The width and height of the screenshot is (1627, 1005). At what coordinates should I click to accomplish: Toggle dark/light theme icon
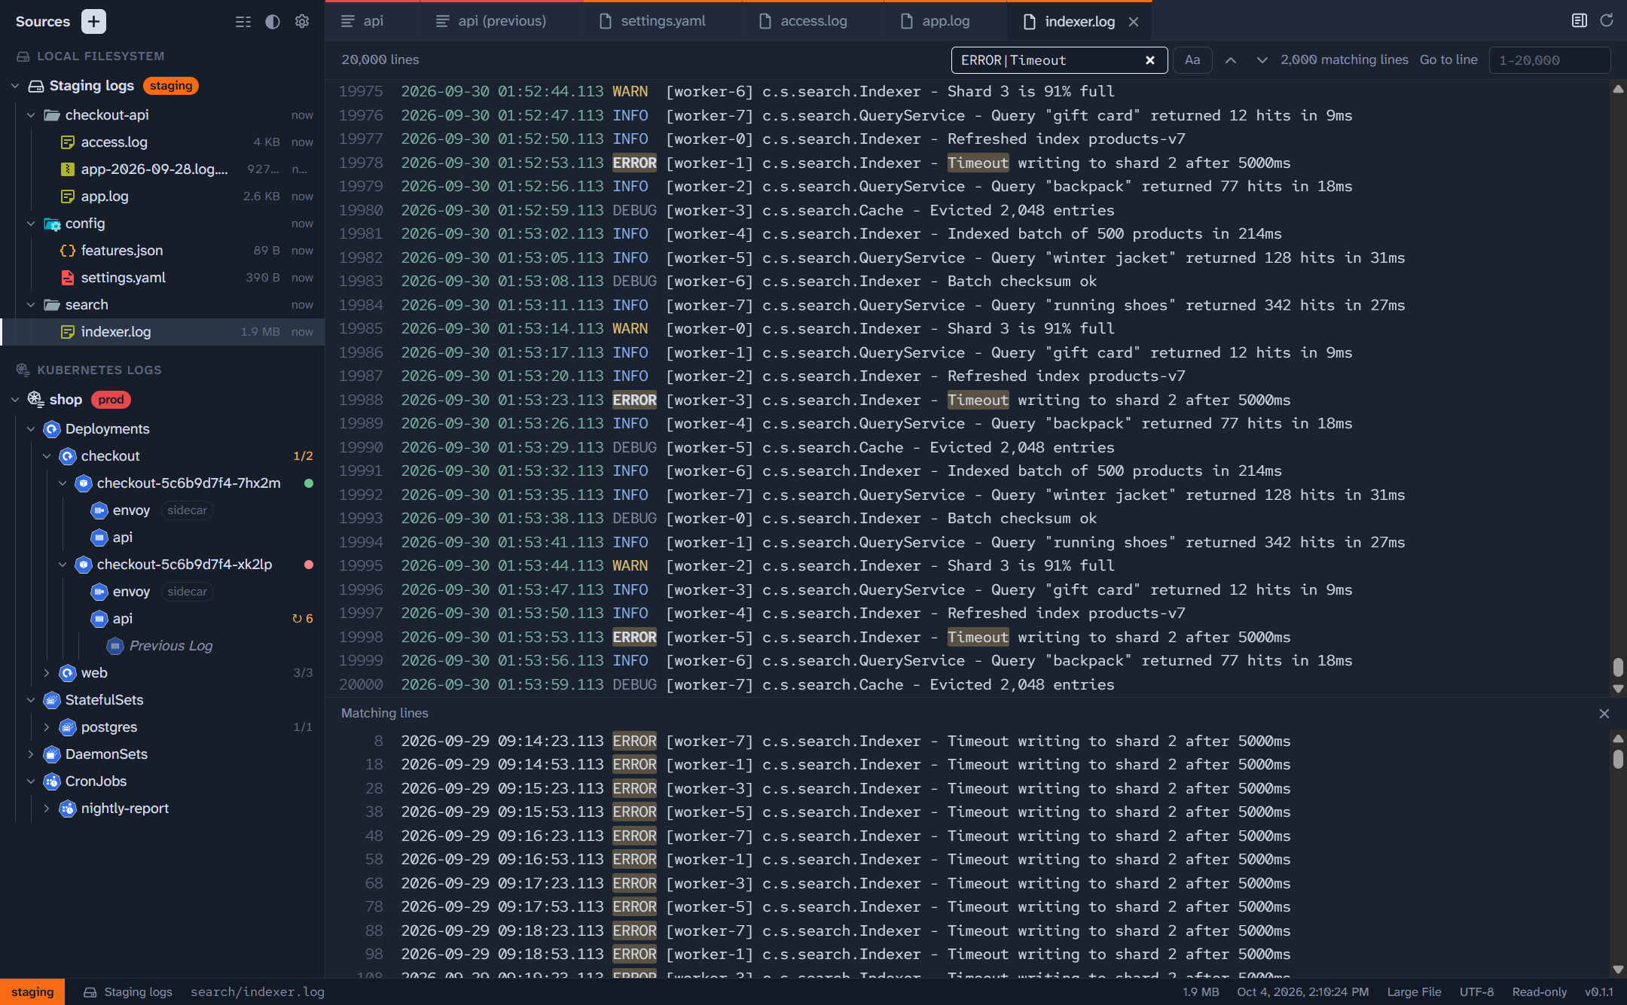(273, 22)
